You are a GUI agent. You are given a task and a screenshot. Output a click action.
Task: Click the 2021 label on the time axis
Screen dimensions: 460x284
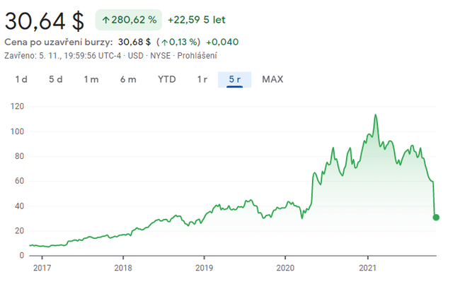[368, 268]
